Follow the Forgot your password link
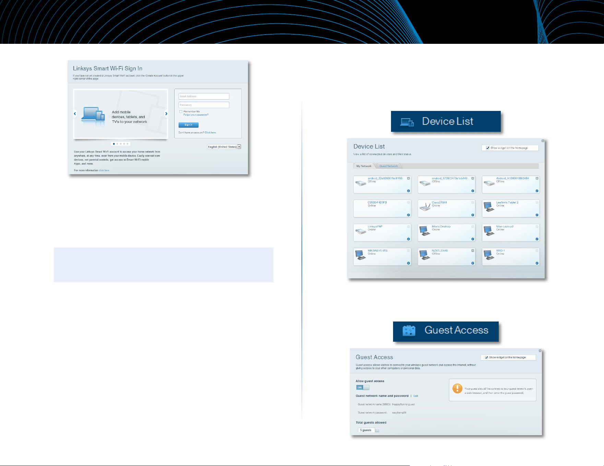604x466 pixels. [x=196, y=115]
